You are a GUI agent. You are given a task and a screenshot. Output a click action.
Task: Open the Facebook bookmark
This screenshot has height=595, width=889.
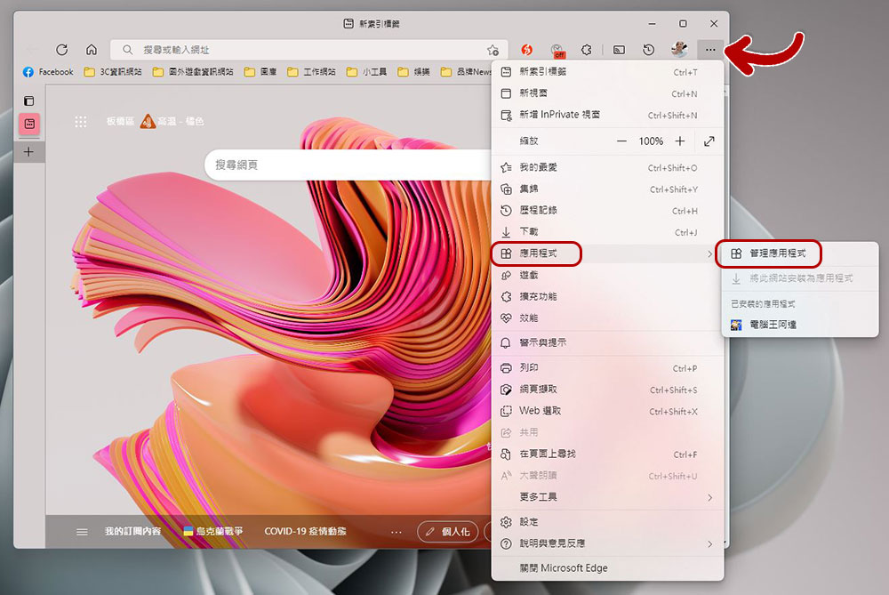coord(49,72)
